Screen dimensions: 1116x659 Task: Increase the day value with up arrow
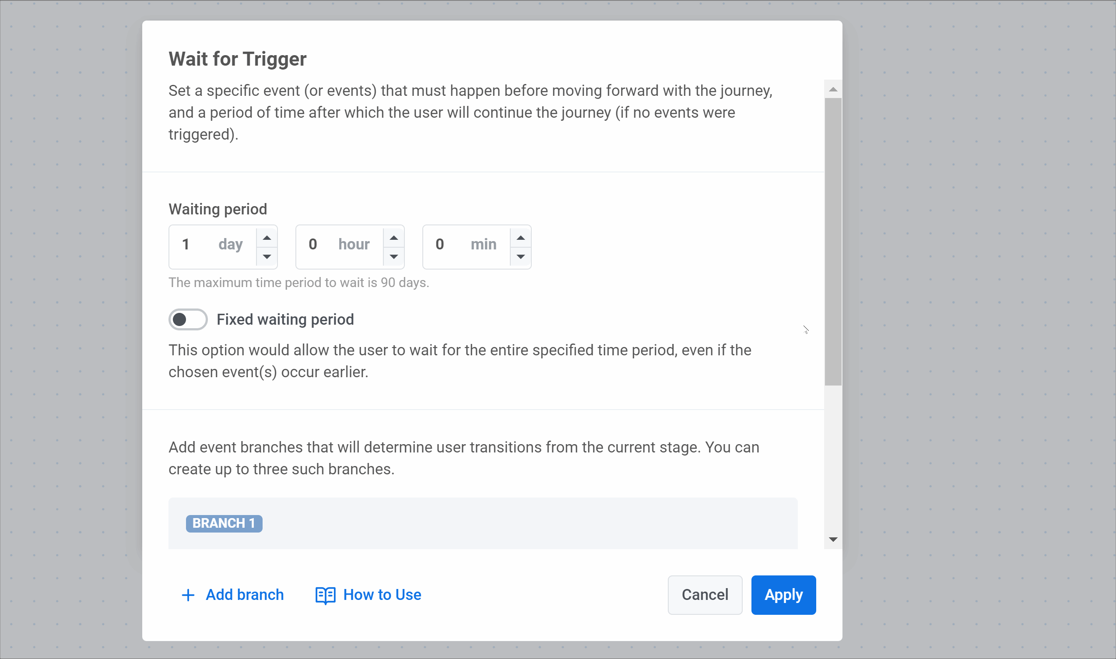point(267,238)
